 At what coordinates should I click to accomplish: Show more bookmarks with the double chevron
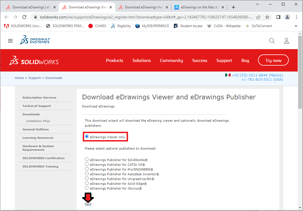(x=296, y=26)
